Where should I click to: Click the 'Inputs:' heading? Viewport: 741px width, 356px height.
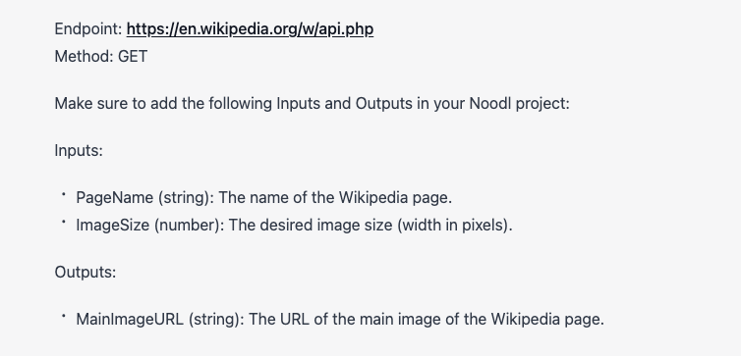tap(79, 151)
